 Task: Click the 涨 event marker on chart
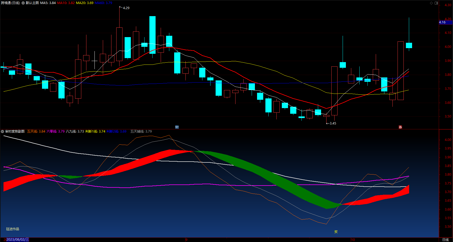(x=400, y=127)
